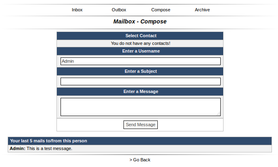278x167 pixels.
Task: Click the username field containing Admin
Action: click(140, 61)
